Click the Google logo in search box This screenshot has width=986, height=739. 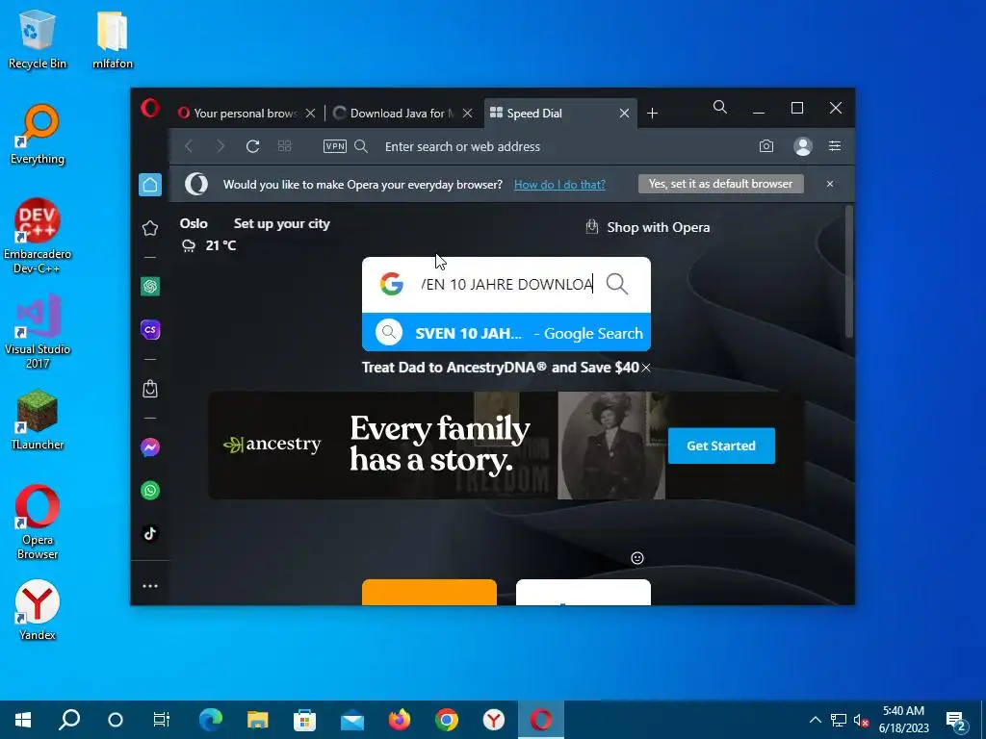pos(391,284)
